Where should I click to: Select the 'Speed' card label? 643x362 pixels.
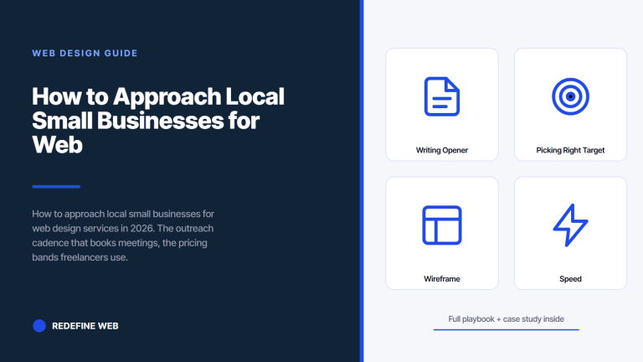[x=570, y=279]
